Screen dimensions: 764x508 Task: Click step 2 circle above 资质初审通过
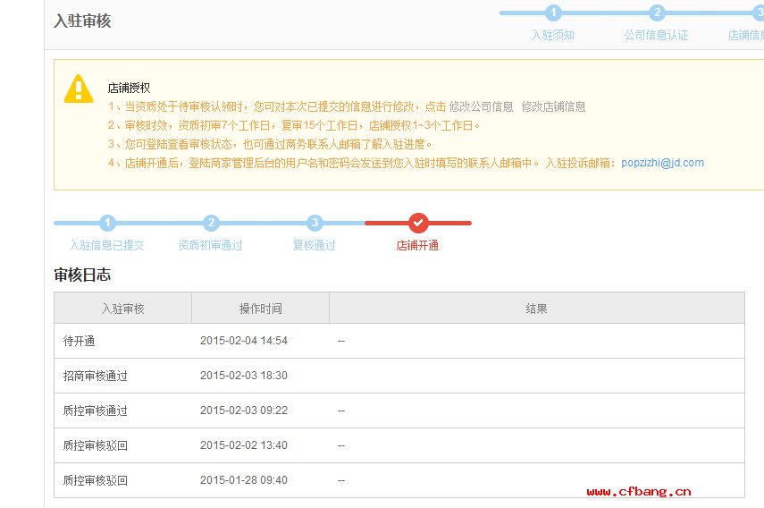point(211,223)
